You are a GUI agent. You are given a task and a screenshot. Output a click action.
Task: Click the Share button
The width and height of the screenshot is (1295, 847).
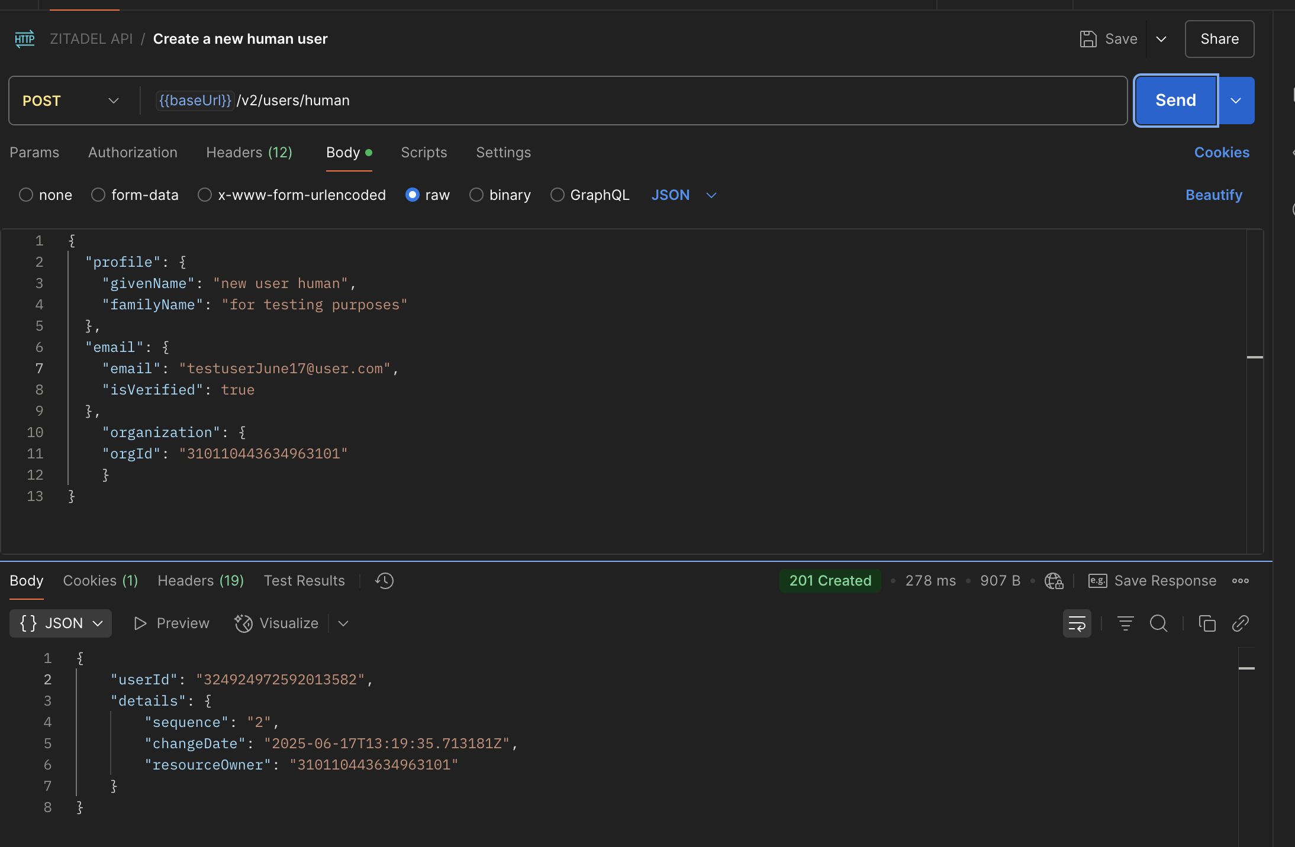[1219, 39]
